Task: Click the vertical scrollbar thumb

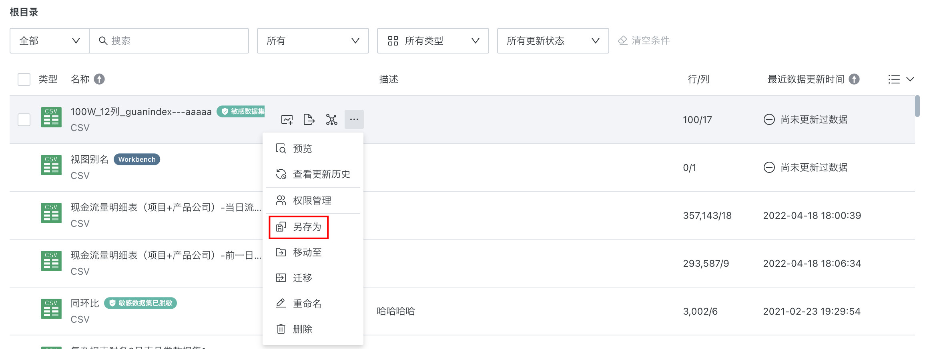Action: pos(917,106)
